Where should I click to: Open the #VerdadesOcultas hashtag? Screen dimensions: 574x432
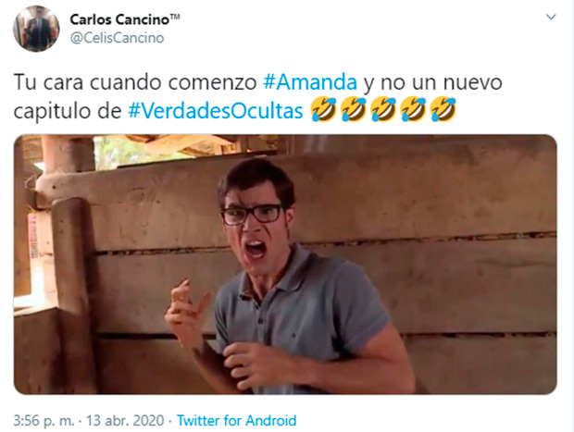[x=215, y=111]
